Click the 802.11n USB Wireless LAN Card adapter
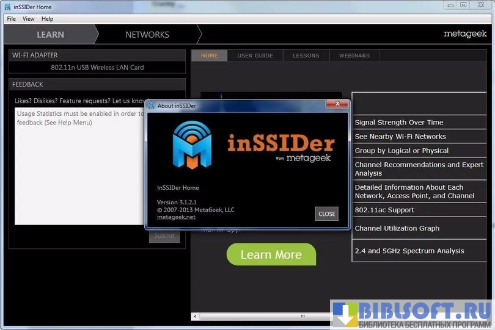Screen dimensions: 495x330 97,67
